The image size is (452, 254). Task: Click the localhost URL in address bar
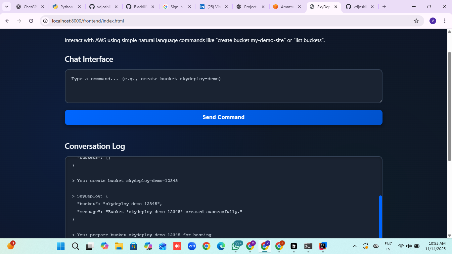88,21
